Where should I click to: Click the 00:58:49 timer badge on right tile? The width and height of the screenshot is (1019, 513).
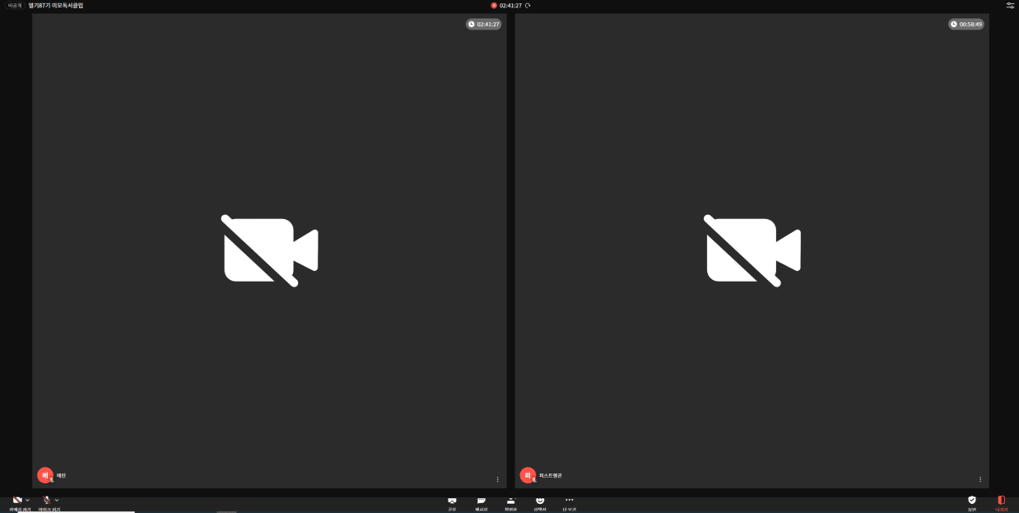966,24
